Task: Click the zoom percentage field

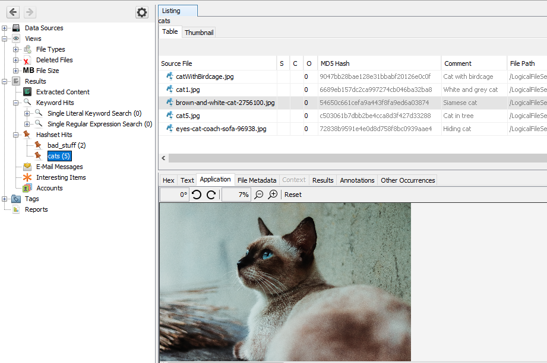Action: 236,195
